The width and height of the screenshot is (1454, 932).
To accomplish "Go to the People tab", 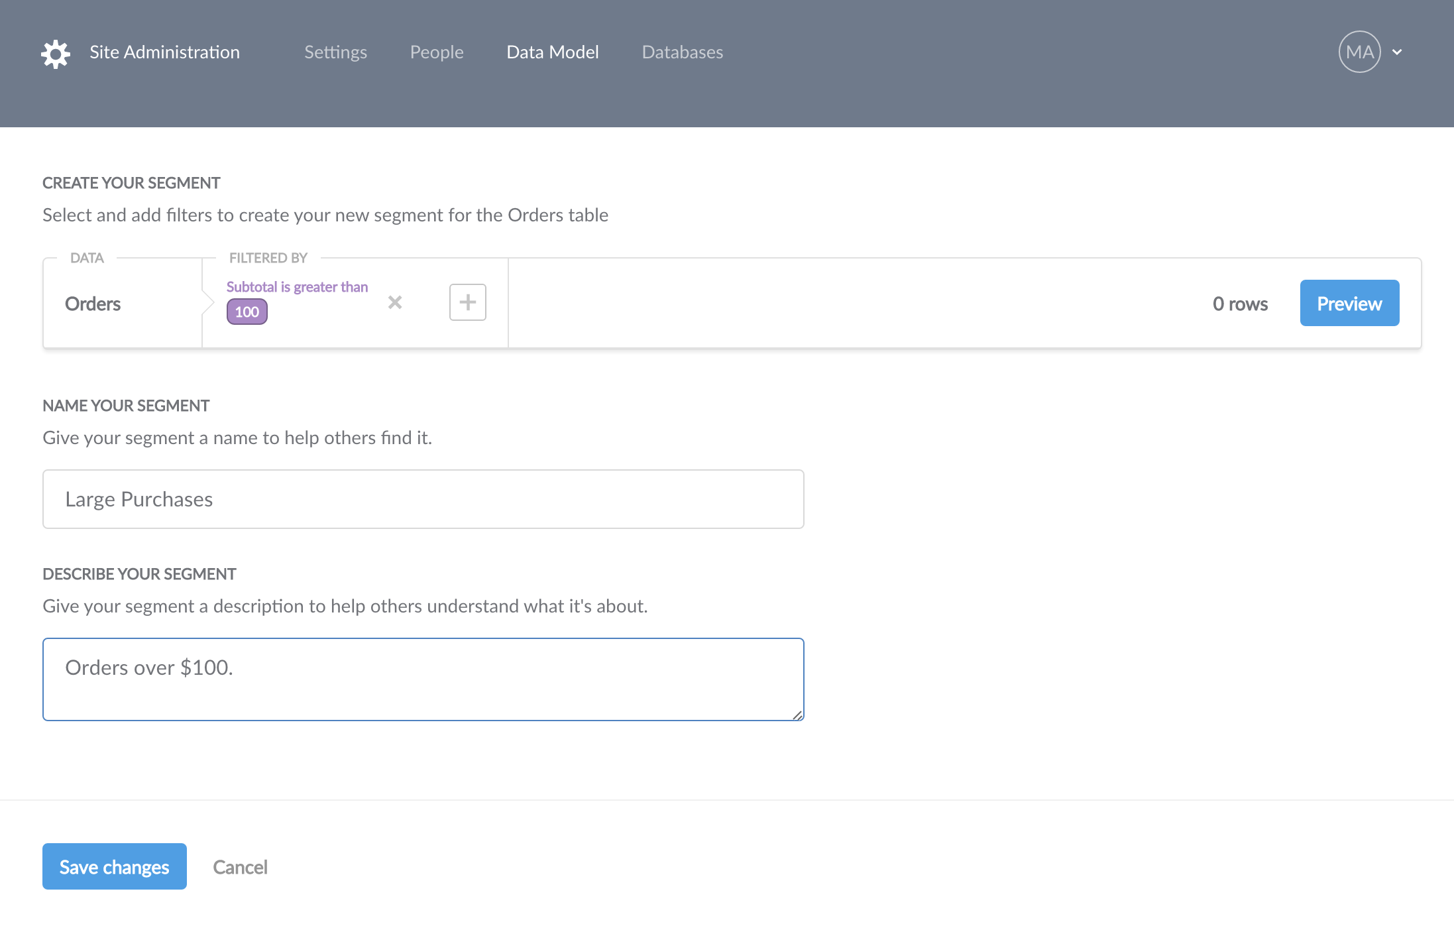I will (437, 52).
